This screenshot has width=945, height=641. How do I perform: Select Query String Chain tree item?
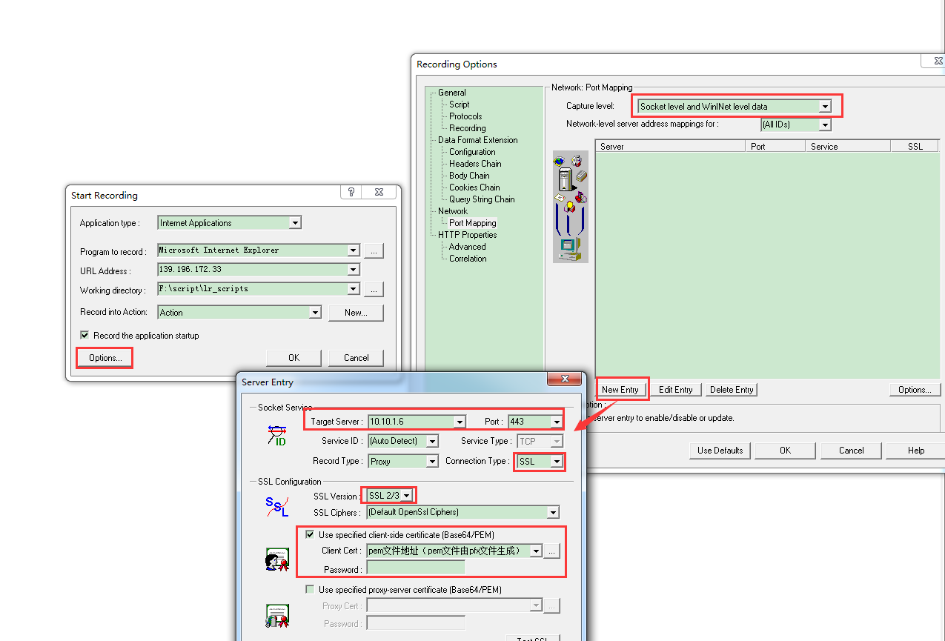click(482, 199)
